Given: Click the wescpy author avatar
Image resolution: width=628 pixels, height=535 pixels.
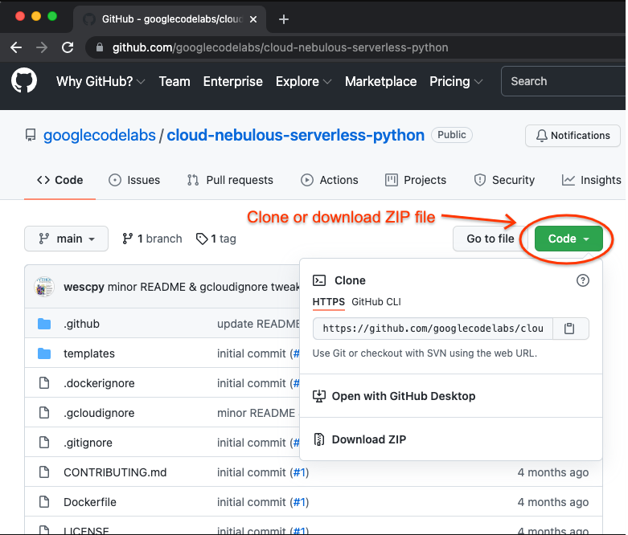Looking at the screenshot, I should [44, 287].
